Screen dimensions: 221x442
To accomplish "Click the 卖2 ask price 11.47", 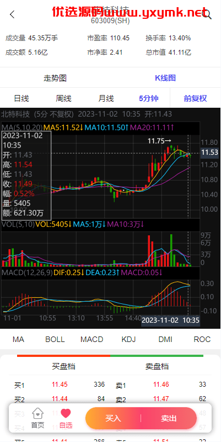I will [x=161, y=399].
